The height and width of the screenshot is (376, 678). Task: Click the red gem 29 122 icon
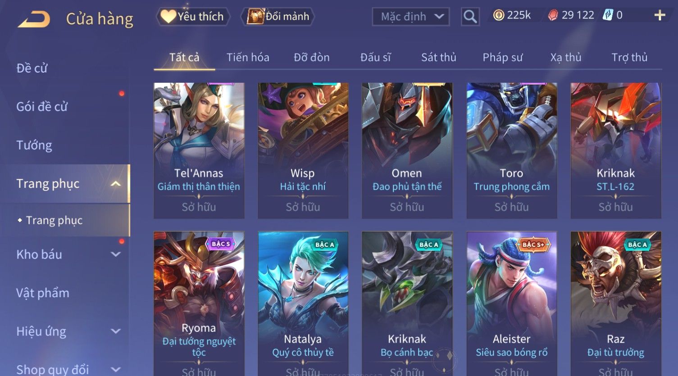[553, 15]
